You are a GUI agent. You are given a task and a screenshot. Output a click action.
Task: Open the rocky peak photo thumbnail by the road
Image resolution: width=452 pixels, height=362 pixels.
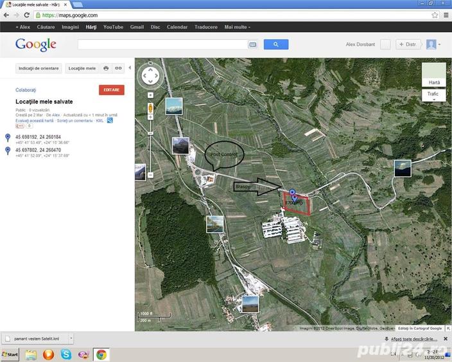click(x=181, y=146)
